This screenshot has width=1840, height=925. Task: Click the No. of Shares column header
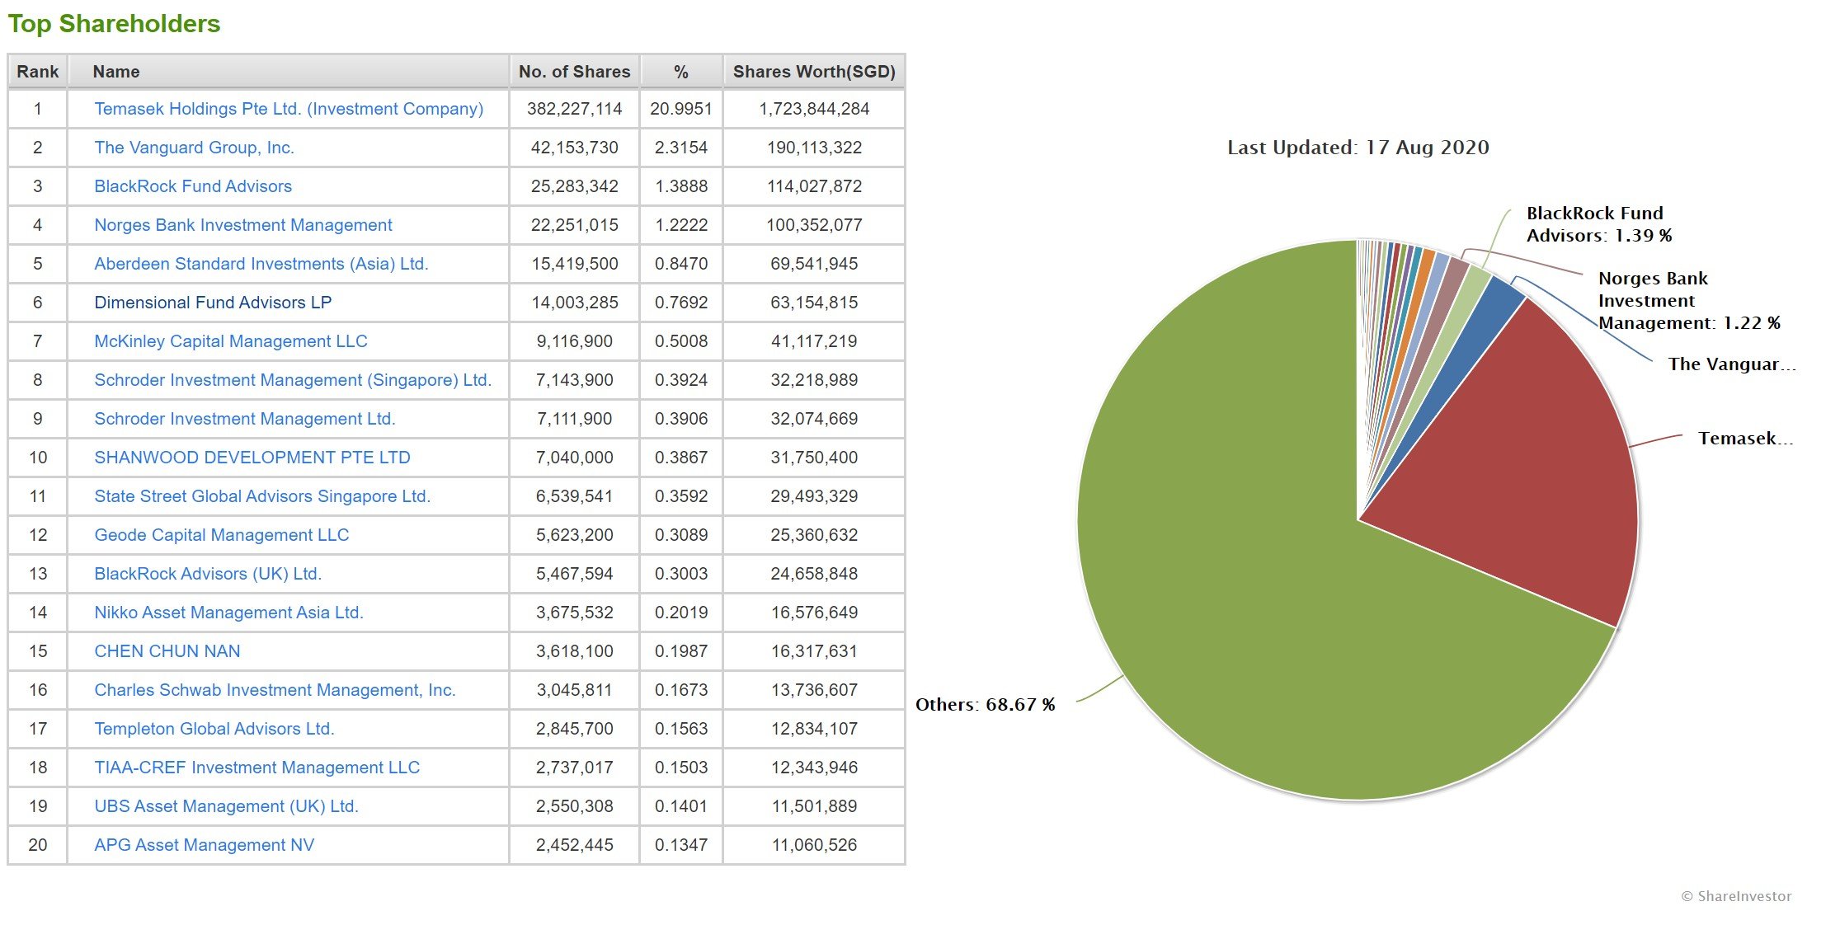pyautogui.click(x=575, y=72)
